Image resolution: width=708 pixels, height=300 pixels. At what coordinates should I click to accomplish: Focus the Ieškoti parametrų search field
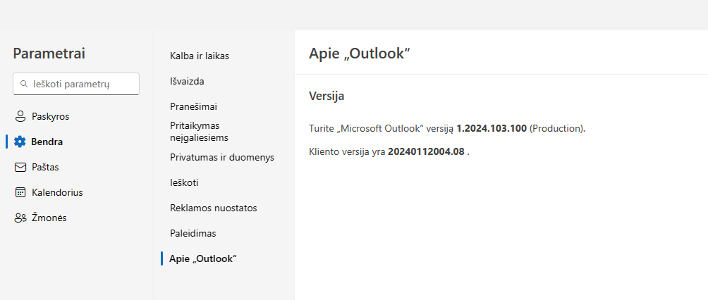point(76,84)
